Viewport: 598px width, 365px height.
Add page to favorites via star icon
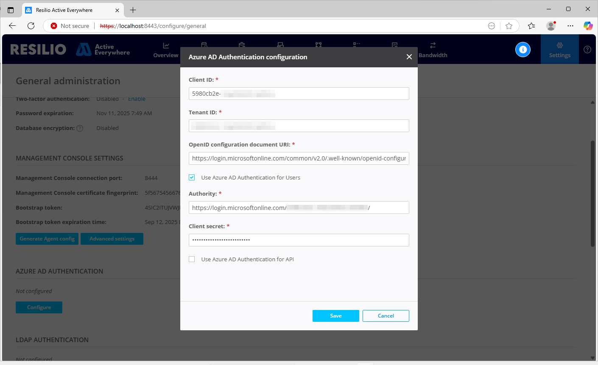[509, 26]
